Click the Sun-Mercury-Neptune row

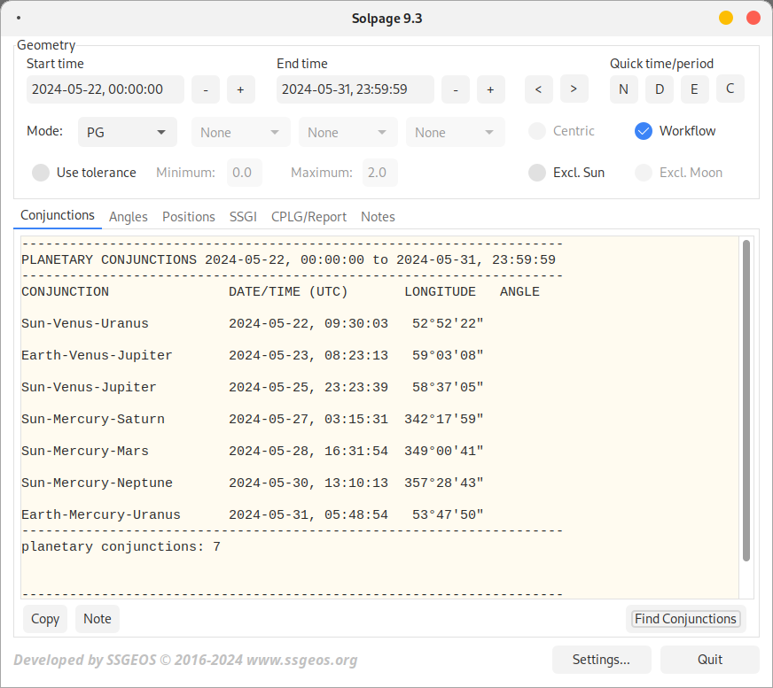(253, 483)
